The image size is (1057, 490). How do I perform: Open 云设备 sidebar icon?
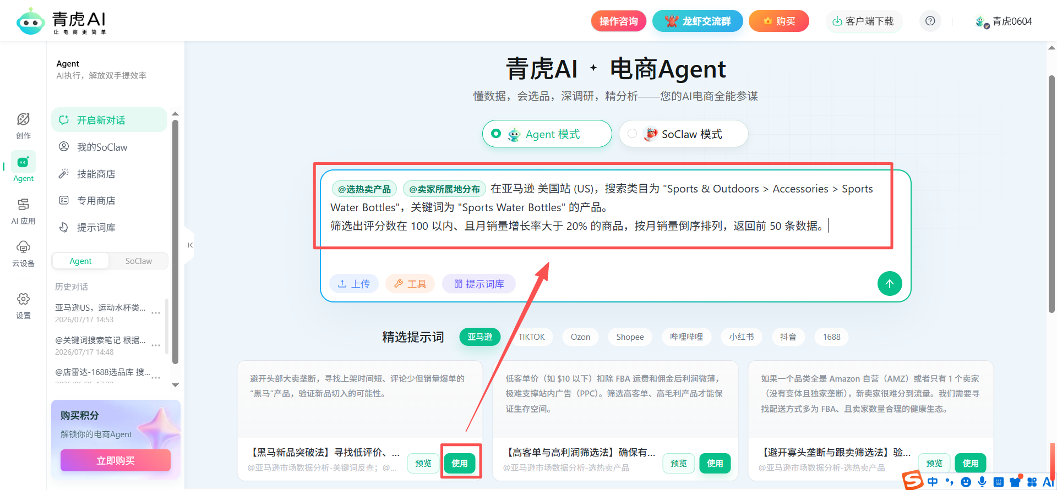(23, 254)
